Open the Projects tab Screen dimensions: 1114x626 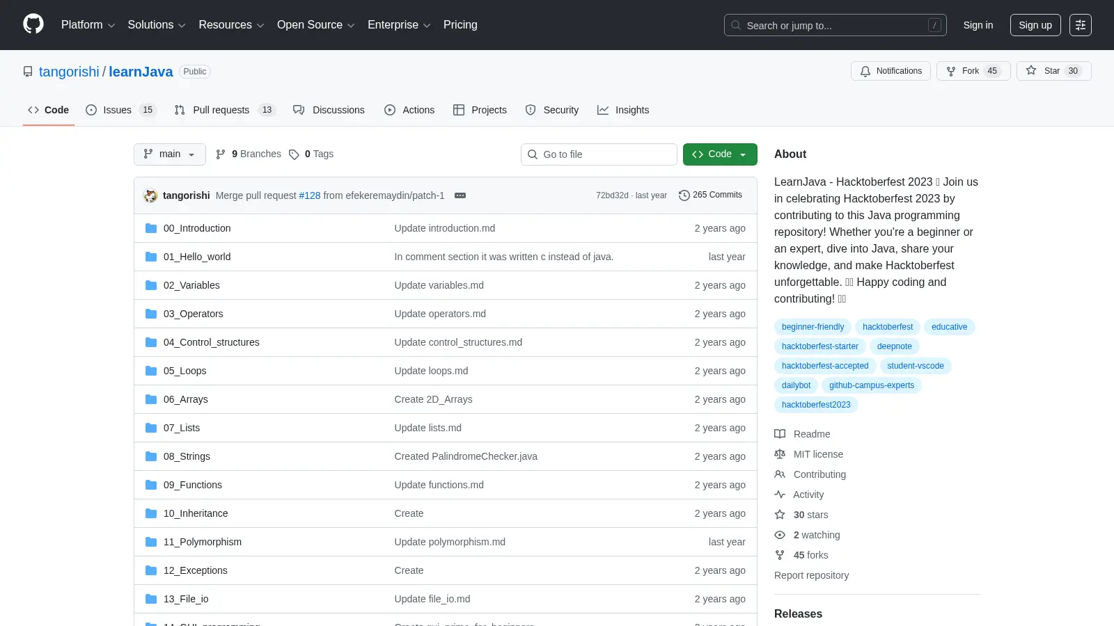click(x=480, y=110)
